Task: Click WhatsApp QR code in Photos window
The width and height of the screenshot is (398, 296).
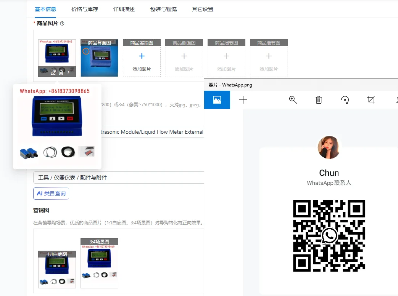Action: pos(329,236)
